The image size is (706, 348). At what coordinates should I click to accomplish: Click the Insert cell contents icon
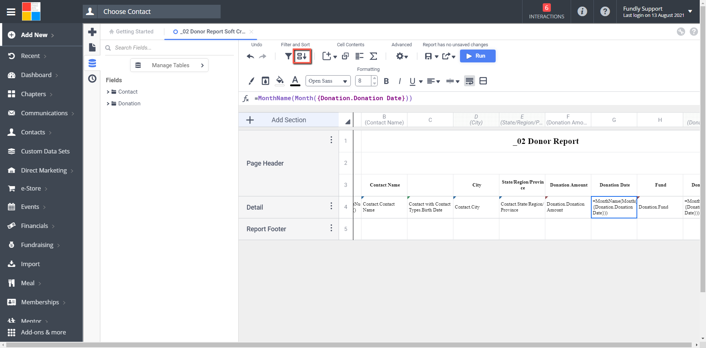pos(327,56)
